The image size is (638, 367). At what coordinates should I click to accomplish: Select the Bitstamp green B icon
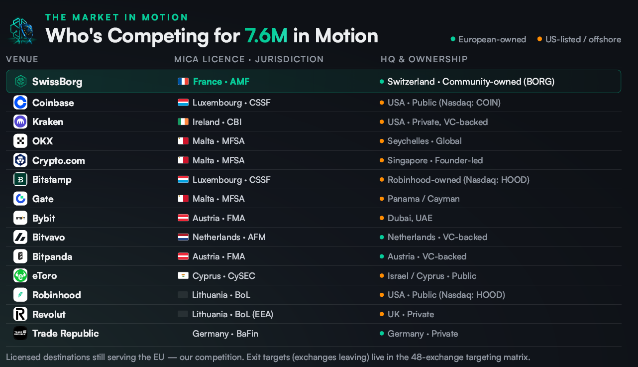pos(20,179)
